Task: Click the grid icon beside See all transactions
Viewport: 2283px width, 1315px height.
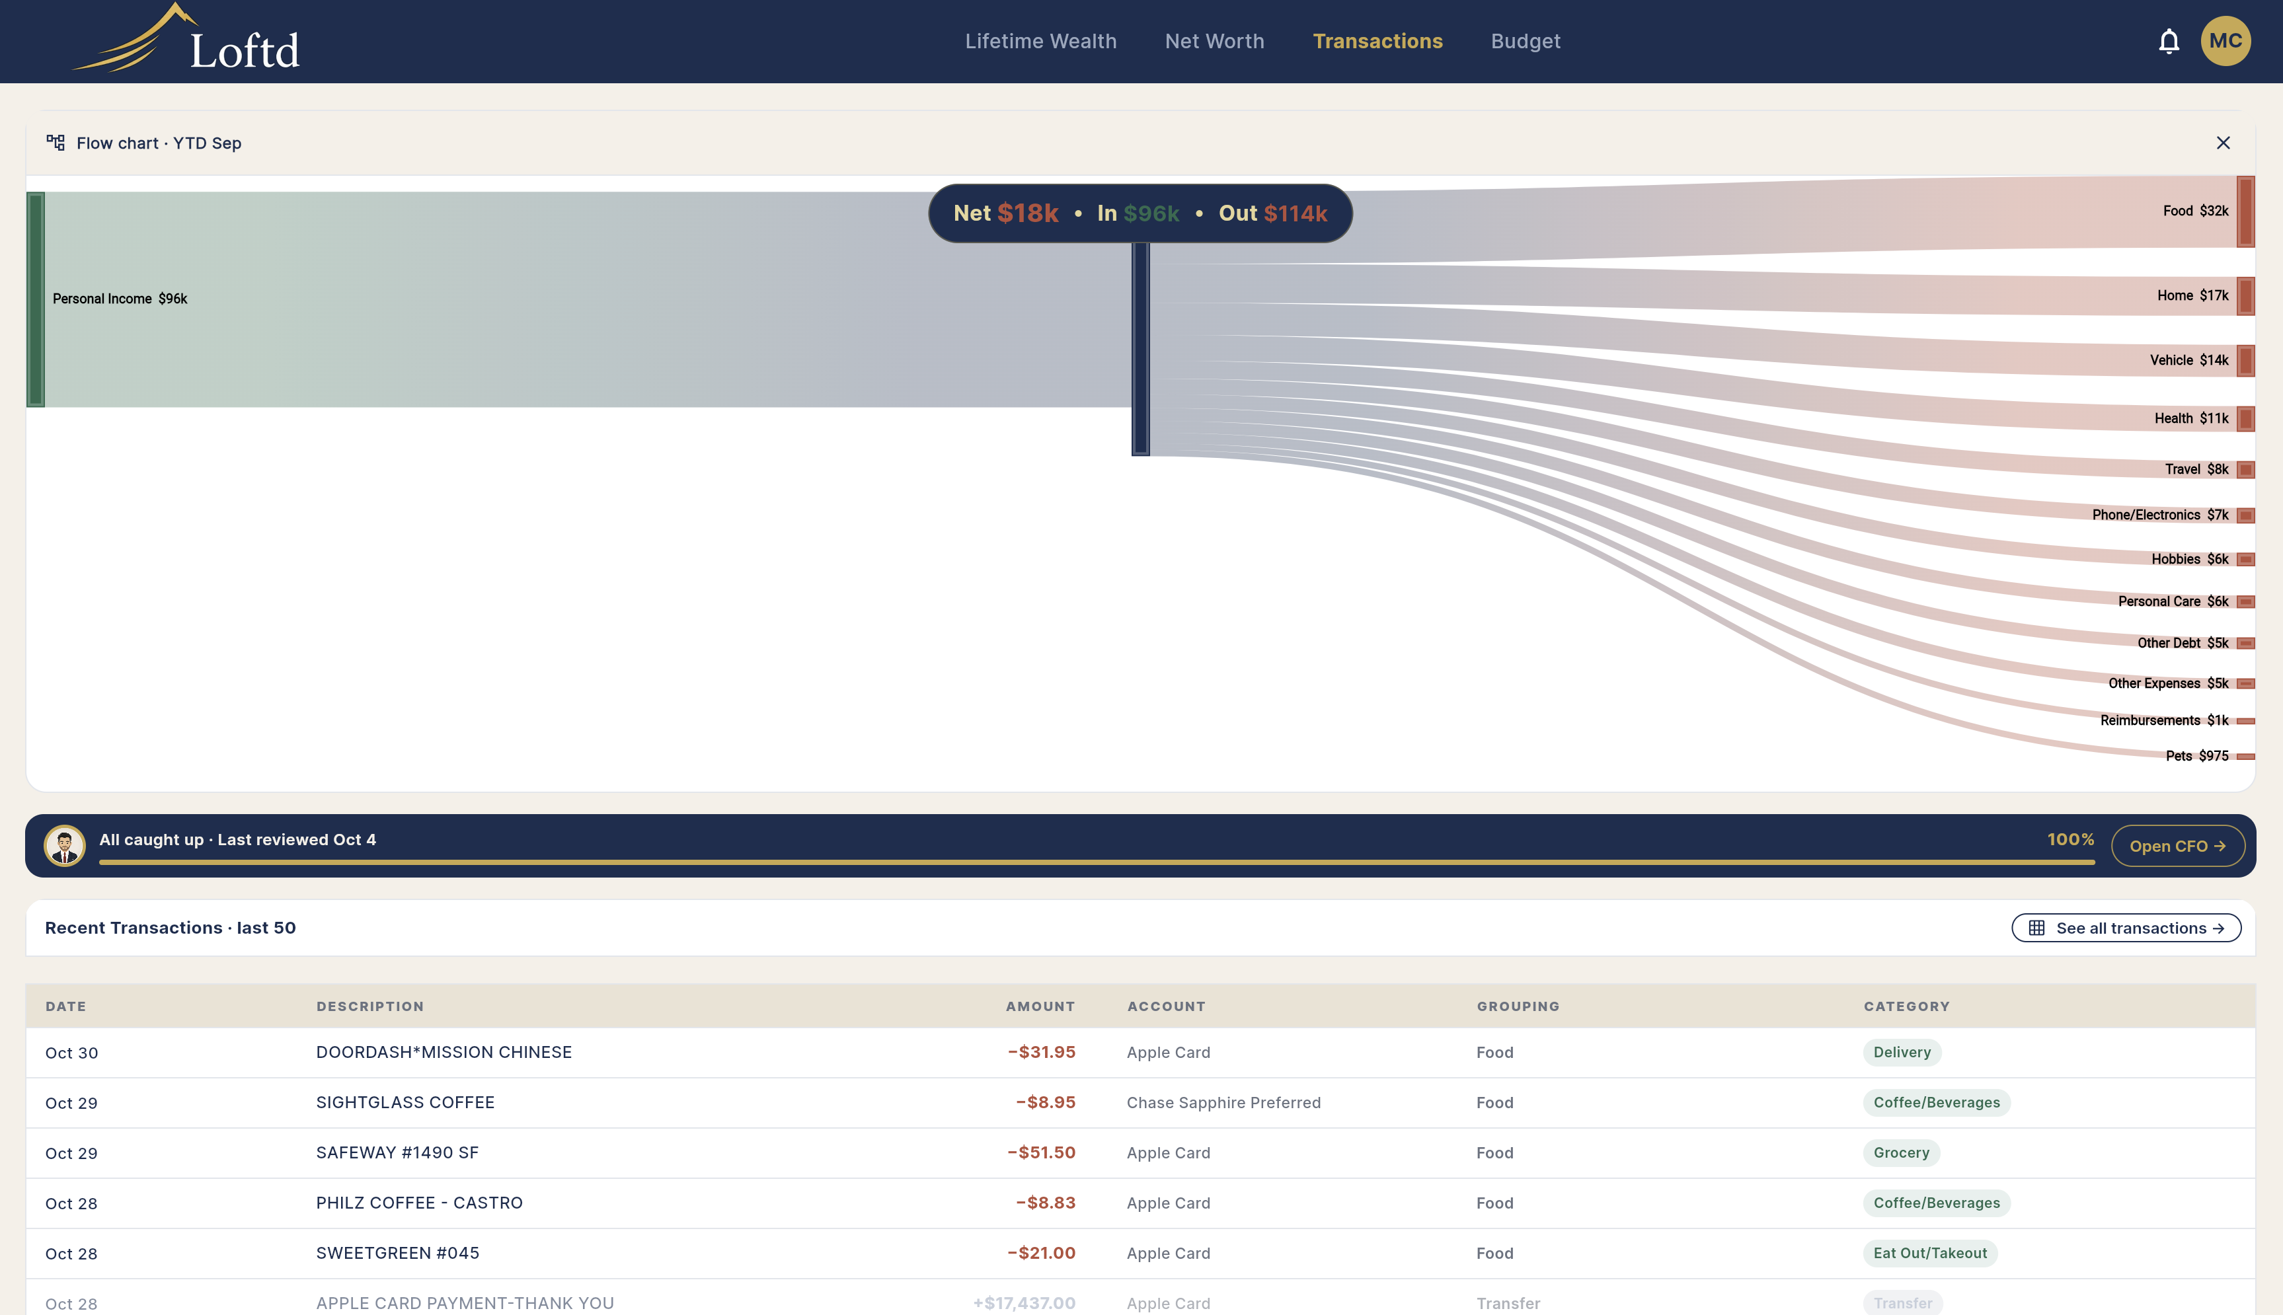Action: [2036, 928]
